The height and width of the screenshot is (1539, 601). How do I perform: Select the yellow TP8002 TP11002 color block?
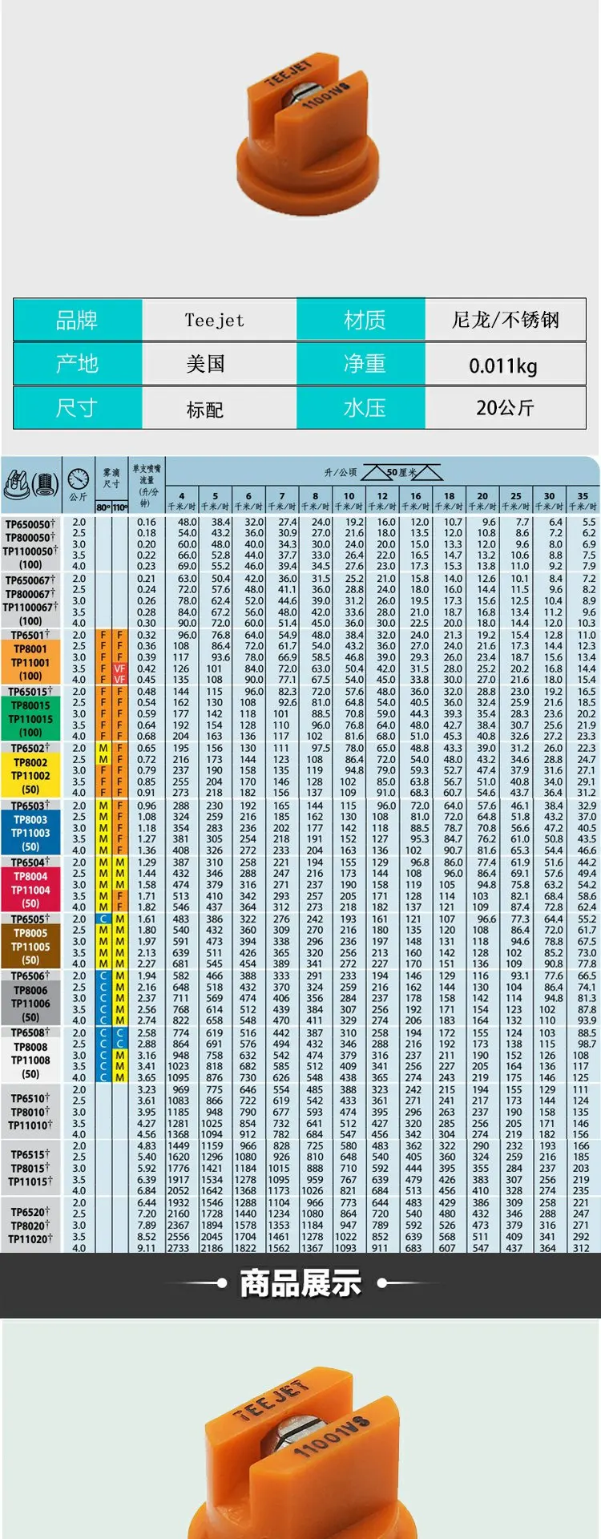[x=30, y=776]
